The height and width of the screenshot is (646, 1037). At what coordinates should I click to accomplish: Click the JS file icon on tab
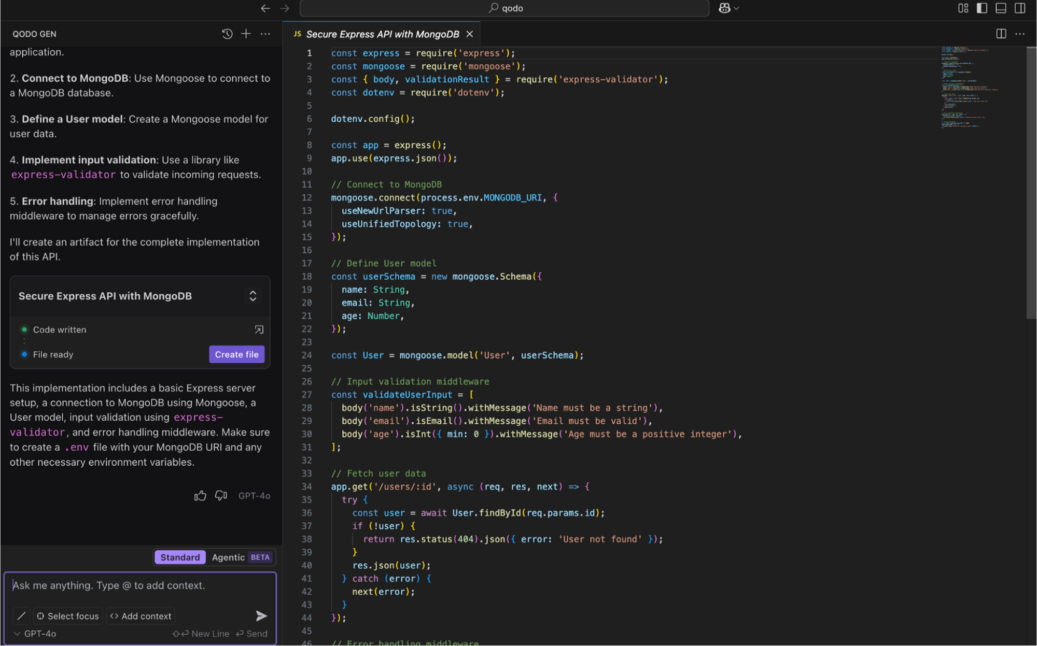click(x=297, y=34)
